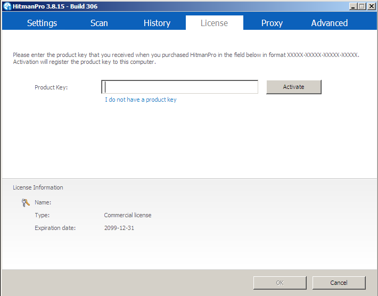Maximize the HitmanPro window
The image size is (378, 296).
pyautogui.click(x=362, y=6)
